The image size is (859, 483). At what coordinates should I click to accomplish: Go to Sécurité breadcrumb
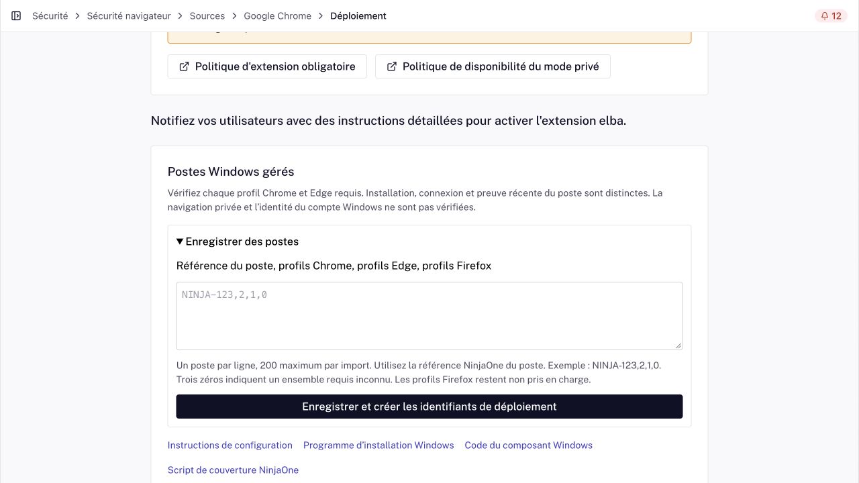(x=50, y=15)
